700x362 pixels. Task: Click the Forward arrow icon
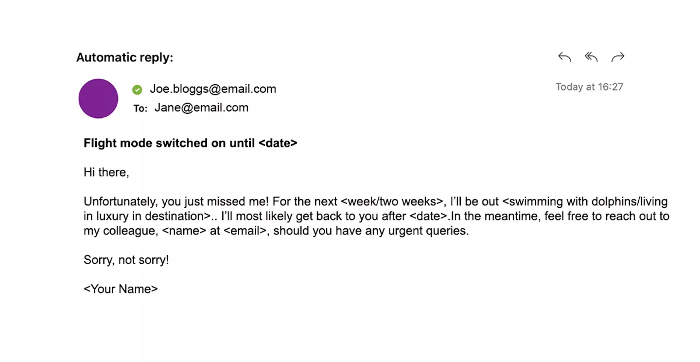click(617, 57)
